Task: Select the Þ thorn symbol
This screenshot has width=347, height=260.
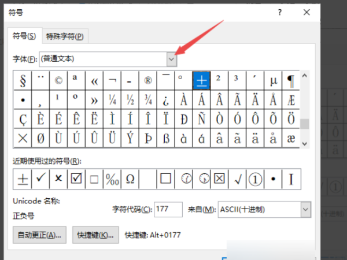Action: click(x=148, y=138)
